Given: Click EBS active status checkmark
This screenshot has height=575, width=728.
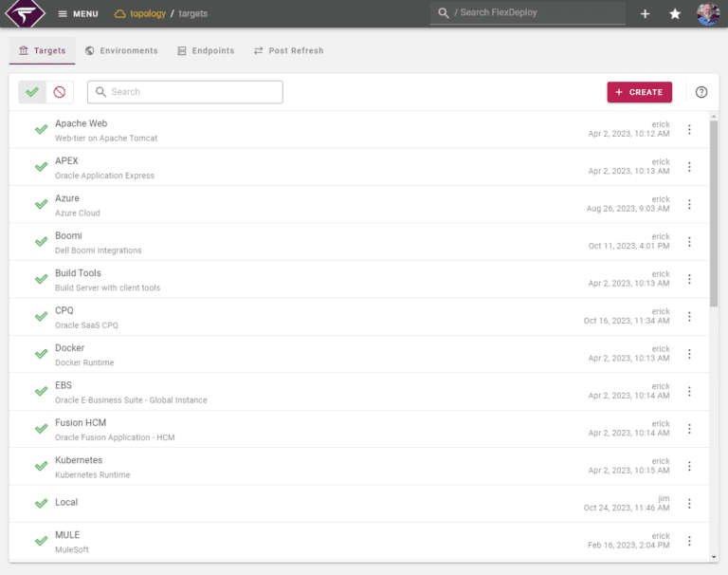Looking at the screenshot, I should (42, 391).
